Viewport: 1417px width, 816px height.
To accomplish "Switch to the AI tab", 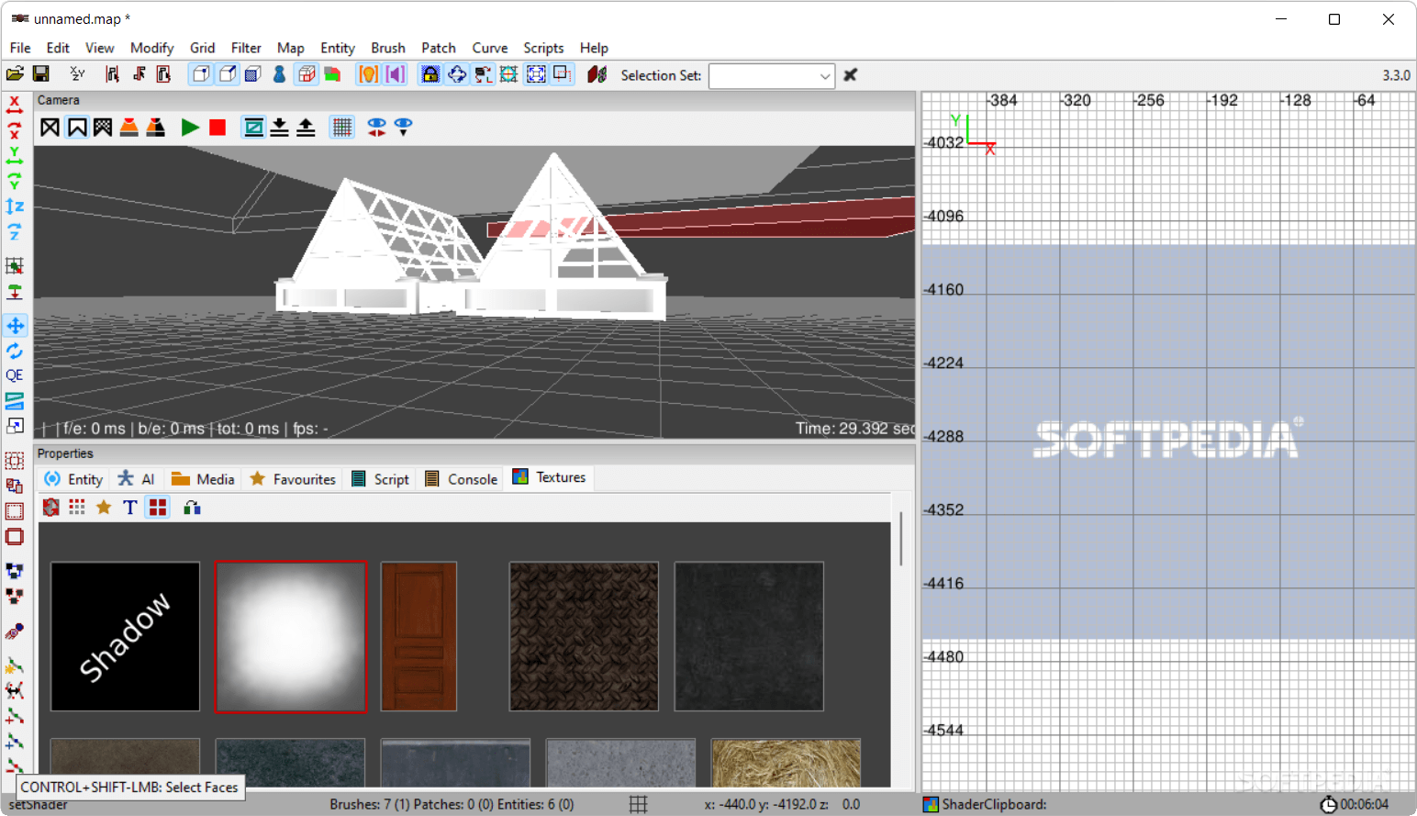I will pyautogui.click(x=137, y=479).
